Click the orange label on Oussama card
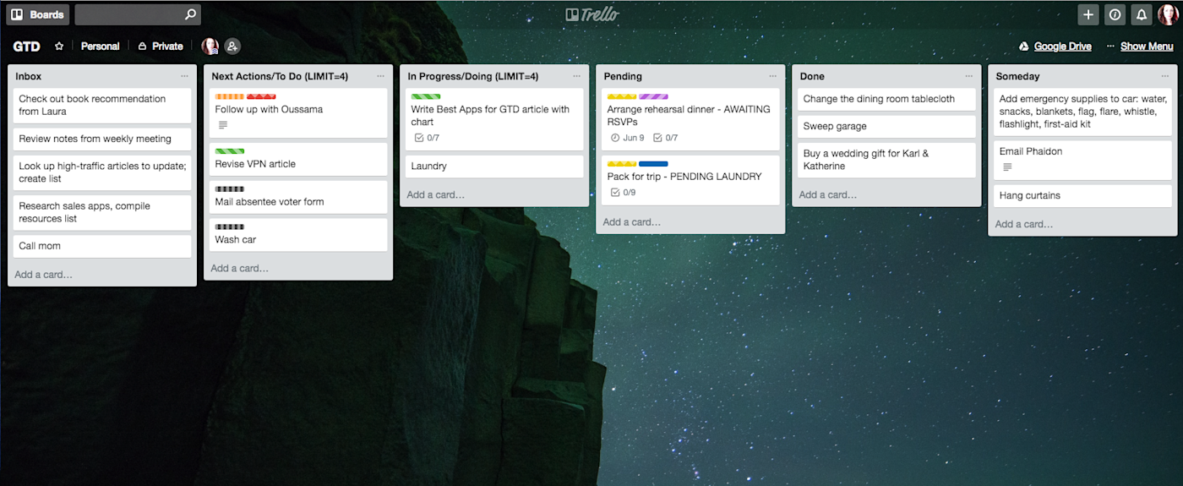The image size is (1183, 486). (230, 96)
